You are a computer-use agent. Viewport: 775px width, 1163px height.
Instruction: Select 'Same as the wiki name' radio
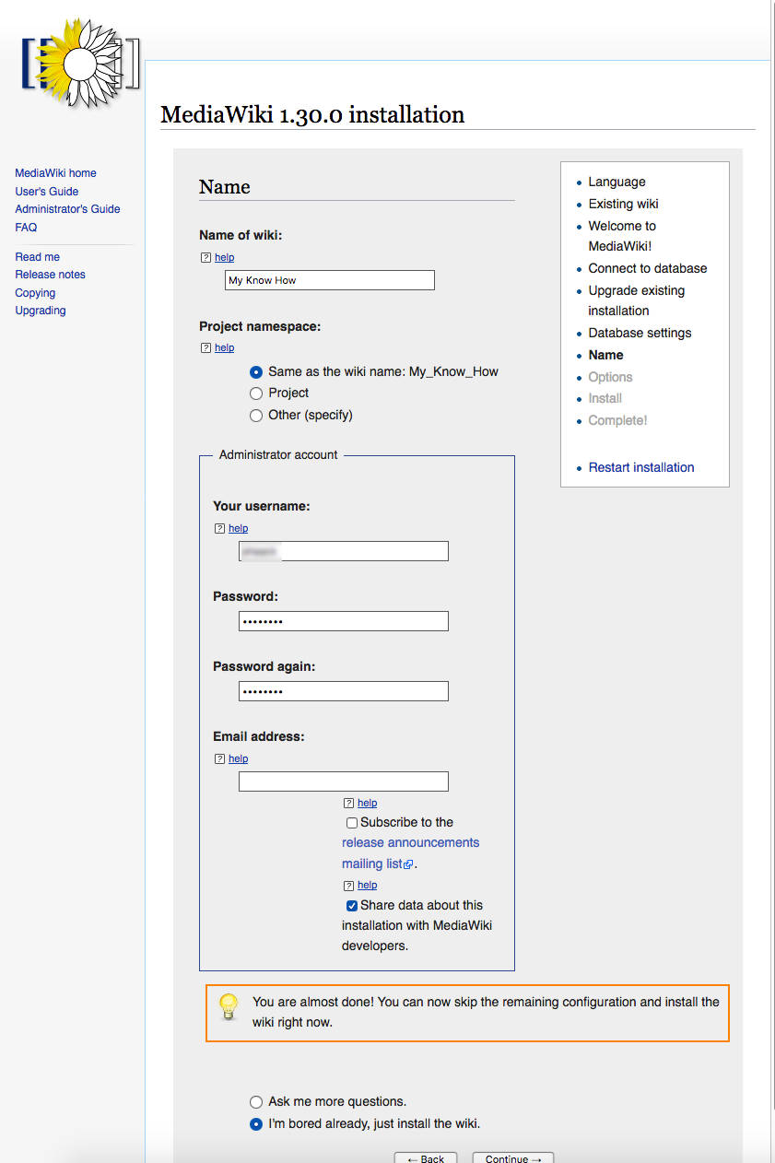[x=256, y=372]
